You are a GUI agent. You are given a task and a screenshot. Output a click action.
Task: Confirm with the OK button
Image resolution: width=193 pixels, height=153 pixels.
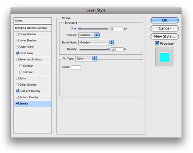[164, 20]
